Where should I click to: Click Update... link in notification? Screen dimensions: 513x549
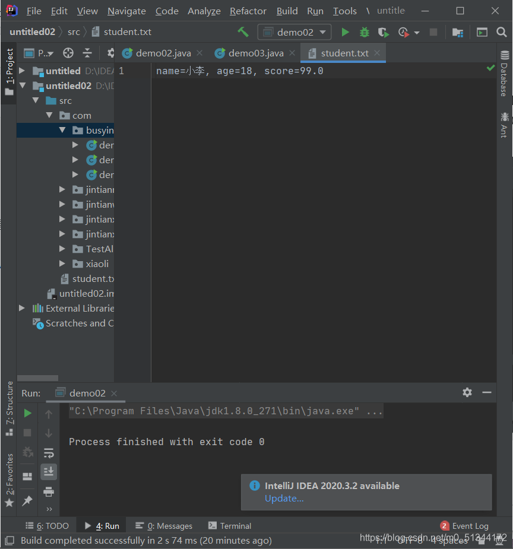pos(284,498)
